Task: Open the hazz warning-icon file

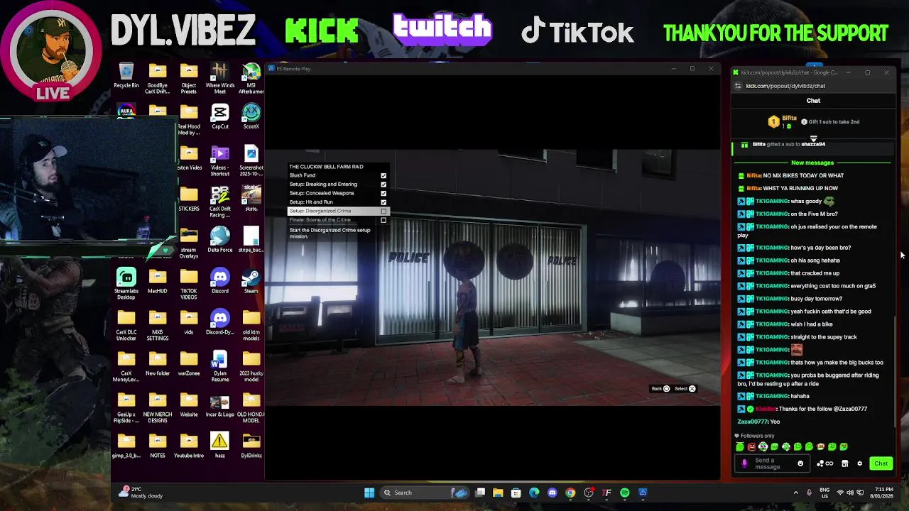Action: point(220,446)
